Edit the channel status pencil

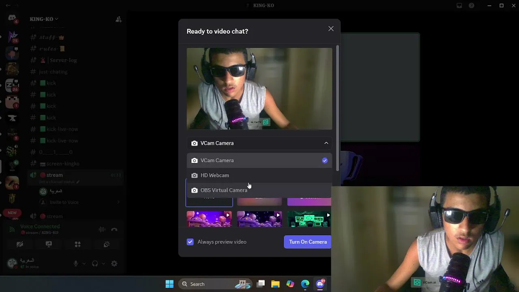coord(78,182)
